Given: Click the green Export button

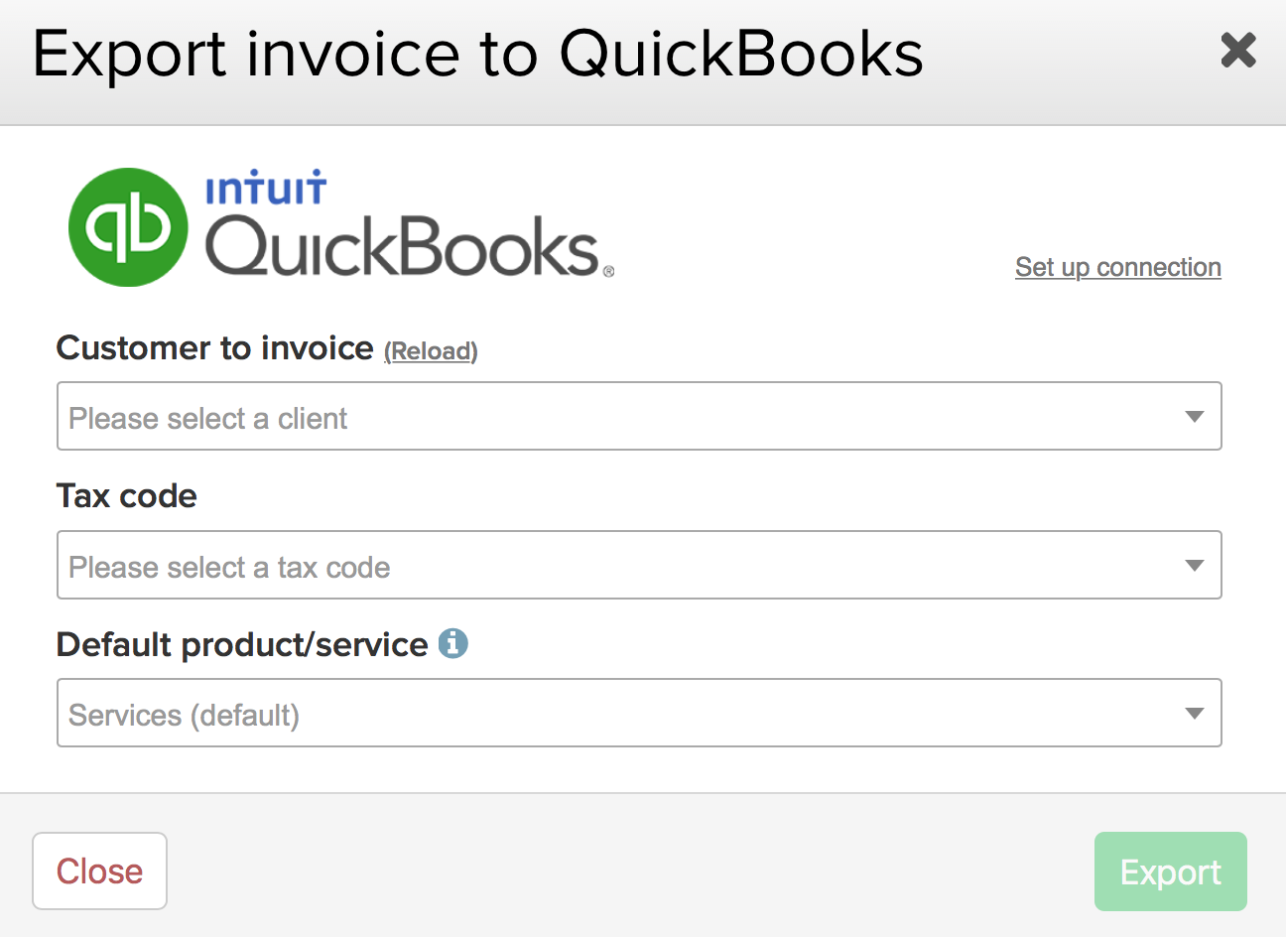Looking at the screenshot, I should pyautogui.click(x=1171, y=871).
